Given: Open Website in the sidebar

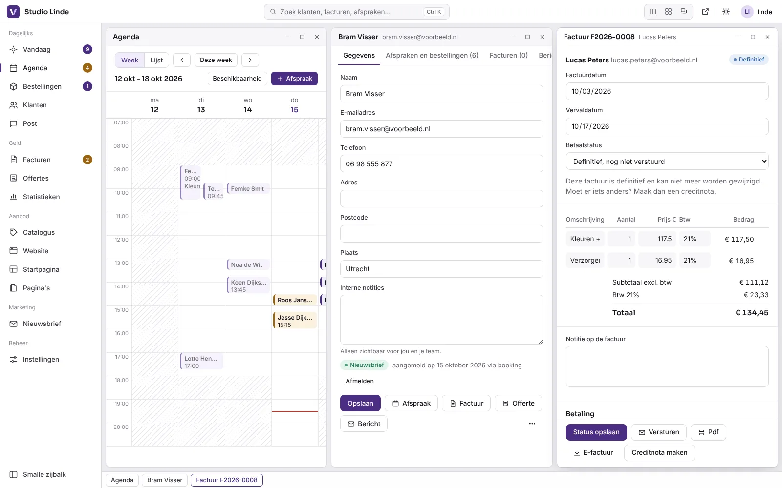Looking at the screenshot, I should (50, 251).
